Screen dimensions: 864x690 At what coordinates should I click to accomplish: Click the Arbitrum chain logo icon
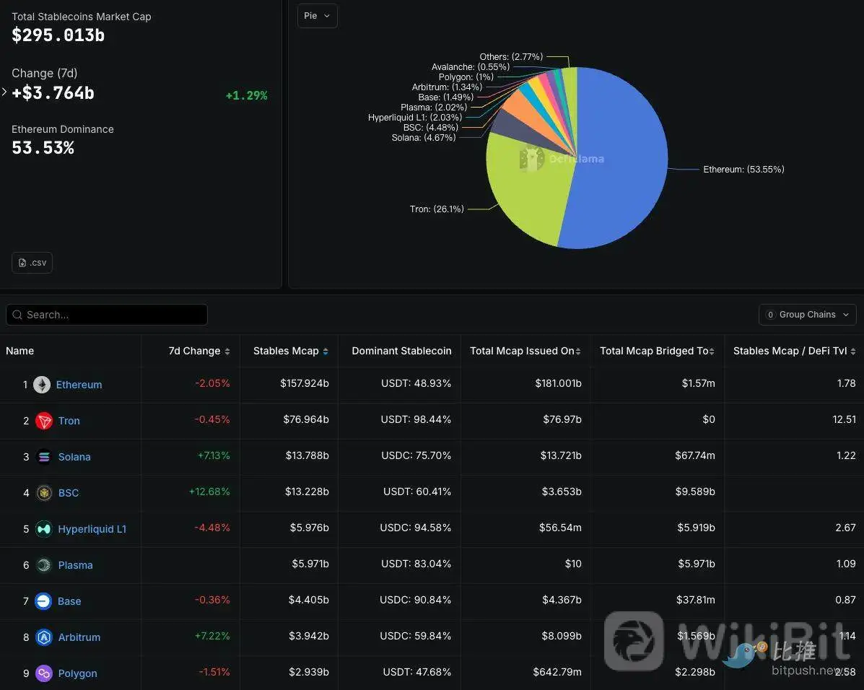tap(44, 637)
